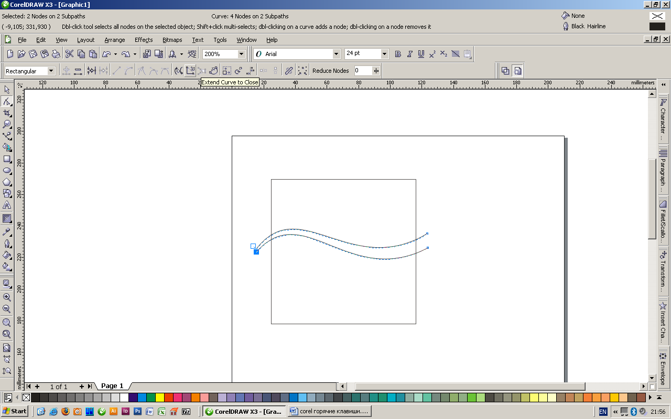Click the Print icon
Image resolution: width=671 pixels, height=419 pixels.
click(56, 54)
